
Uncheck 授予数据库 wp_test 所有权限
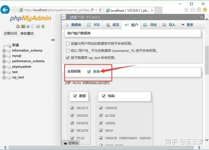68,58
